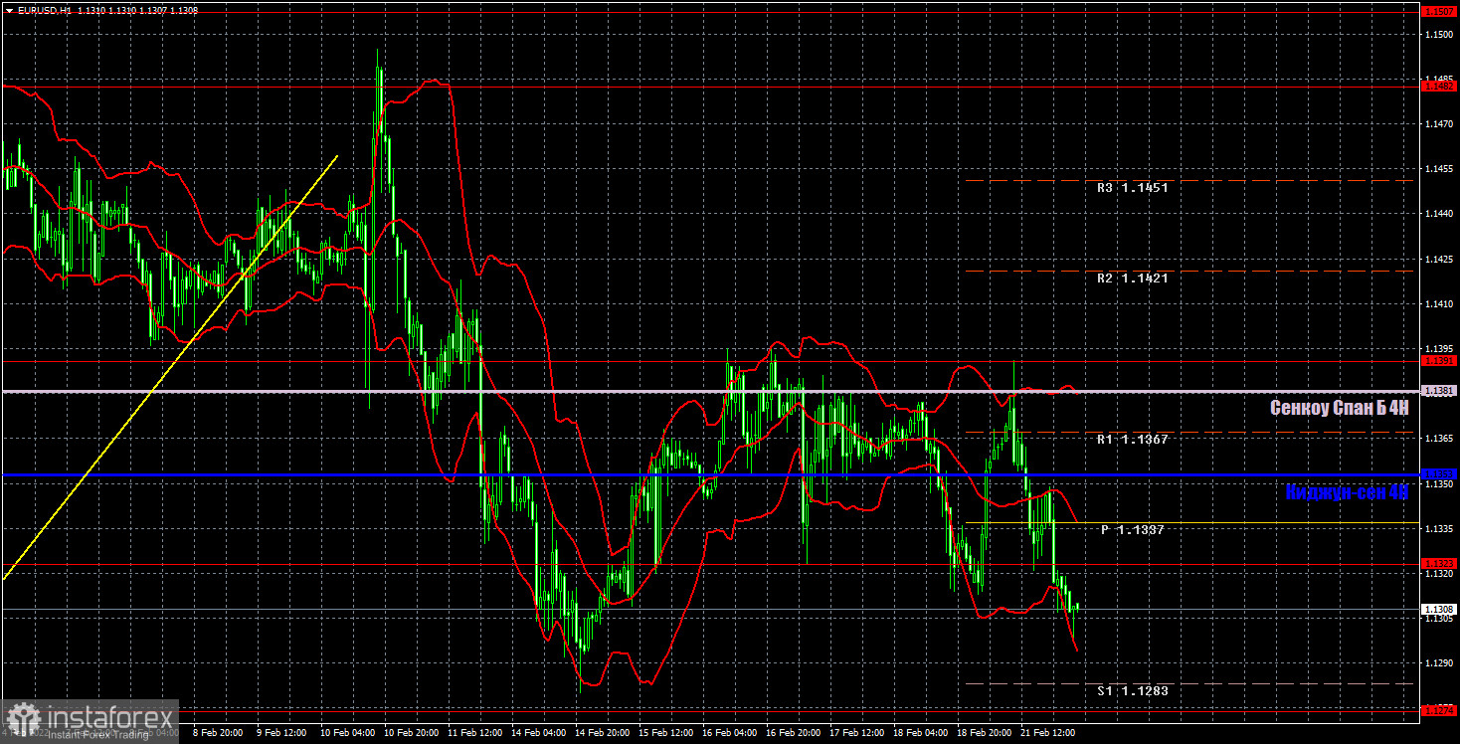Click the 1.1381 Senkou Span price tag
The height and width of the screenshot is (744, 1460).
(x=1440, y=391)
